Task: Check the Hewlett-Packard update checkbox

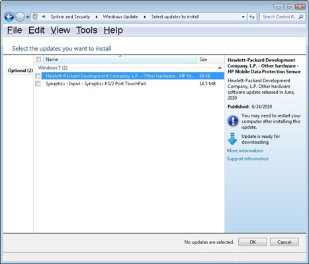Action: point(38,76)
